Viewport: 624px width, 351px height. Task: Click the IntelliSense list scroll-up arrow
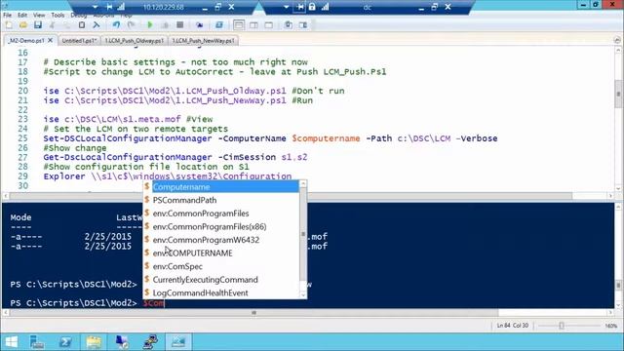[x=303, y=184]
